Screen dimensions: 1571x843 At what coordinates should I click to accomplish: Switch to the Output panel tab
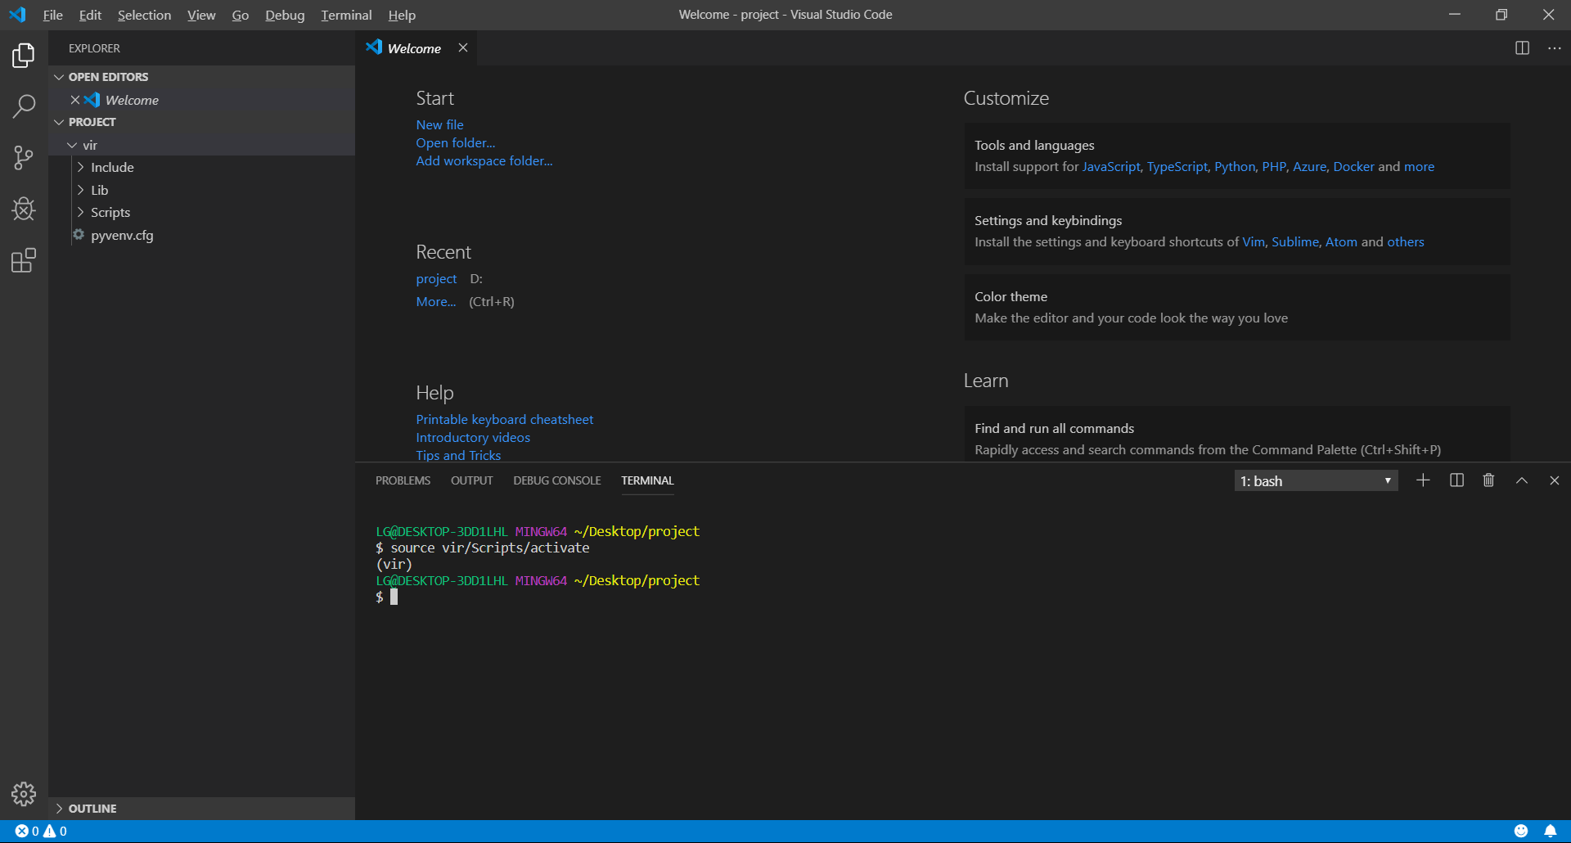(x=472, y=480)
